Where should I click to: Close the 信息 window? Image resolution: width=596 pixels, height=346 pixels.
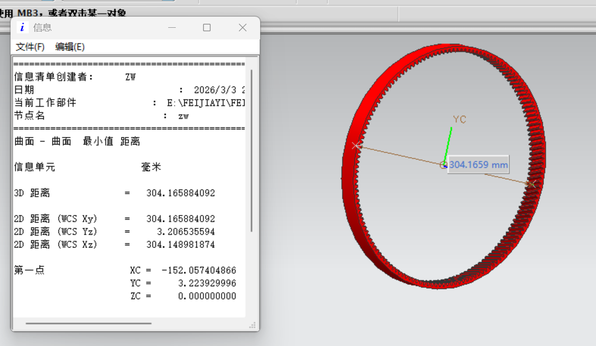[x=242, y=28]
